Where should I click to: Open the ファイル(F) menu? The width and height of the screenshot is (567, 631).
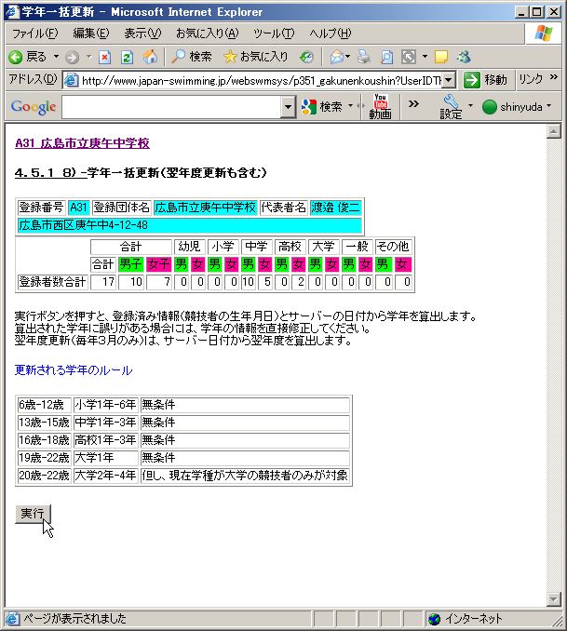point(34,34)
